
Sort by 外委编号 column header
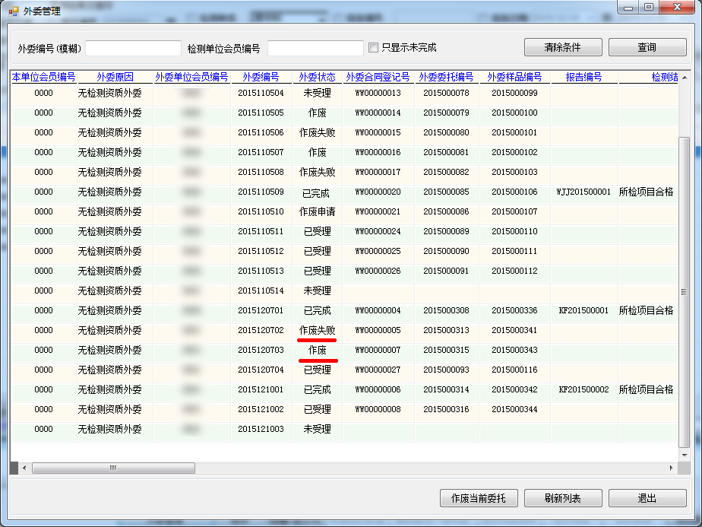[261, 77]
